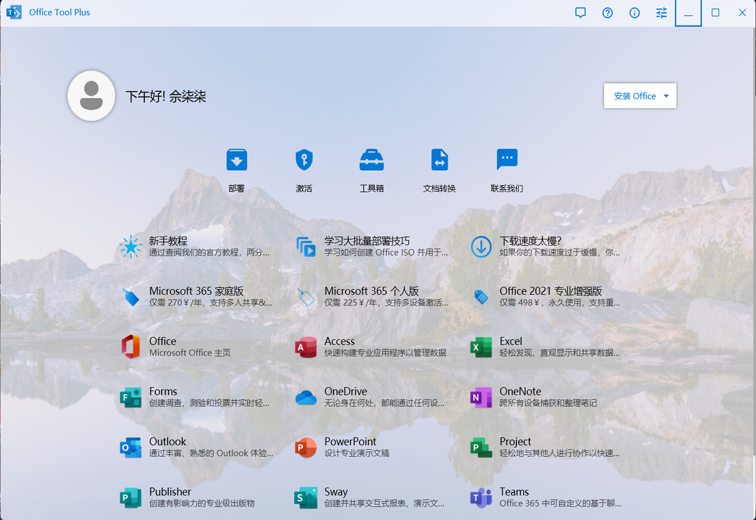Viewport: 756px width, 520px height.
Task: Open the 文档转换 document conversion icon
Action: [439, 159]
